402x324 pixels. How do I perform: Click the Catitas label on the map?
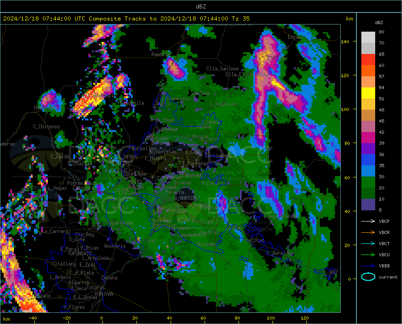pyautogui.click(x=255, y=240)
